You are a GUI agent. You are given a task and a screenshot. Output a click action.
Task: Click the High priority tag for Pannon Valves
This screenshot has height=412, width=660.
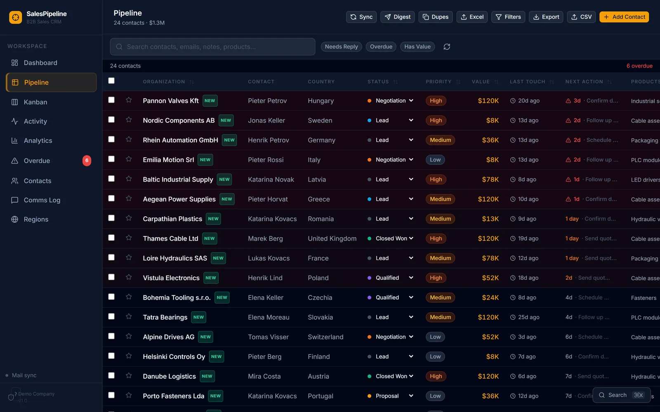436,101
